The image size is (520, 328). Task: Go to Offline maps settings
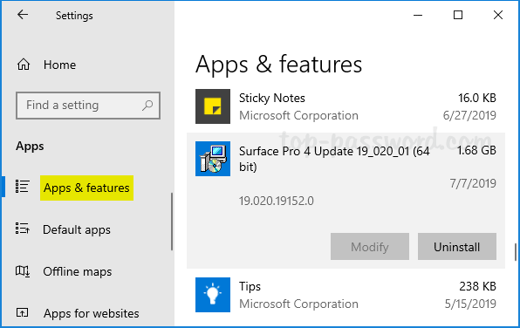[x=78, y=271]
